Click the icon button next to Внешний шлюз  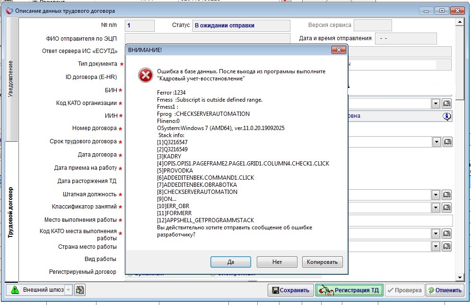tap(80, 290)
